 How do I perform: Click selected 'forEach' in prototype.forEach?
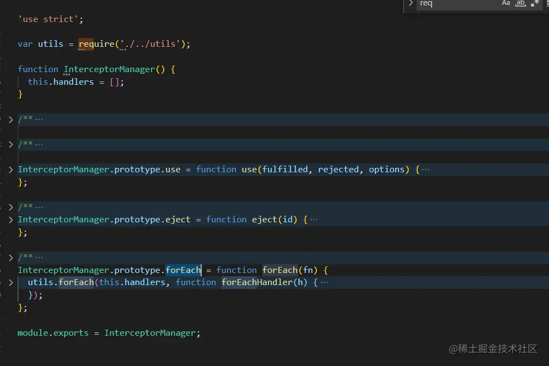coord(183,270)
